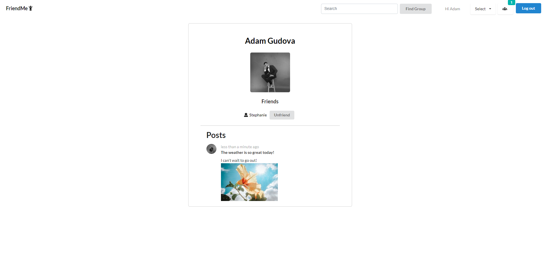The image size is (546, 266).
Task: Click the weather post message text
Action: (247, 152)
